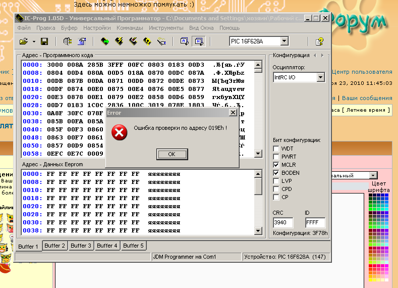The image size is (398, 288).
Task: Toggle the CP code protect checkbox
Action: 276,197
